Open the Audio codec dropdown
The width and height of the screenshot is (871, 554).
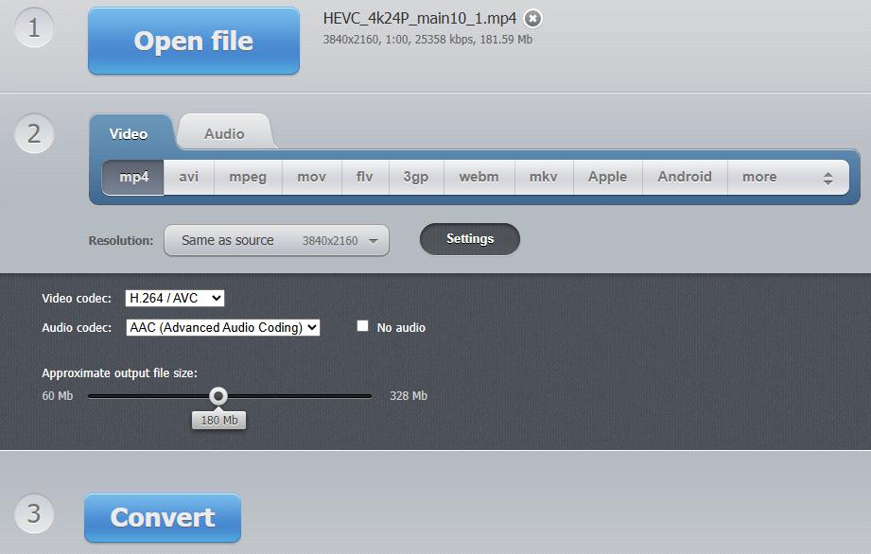(x=223, y=326)
